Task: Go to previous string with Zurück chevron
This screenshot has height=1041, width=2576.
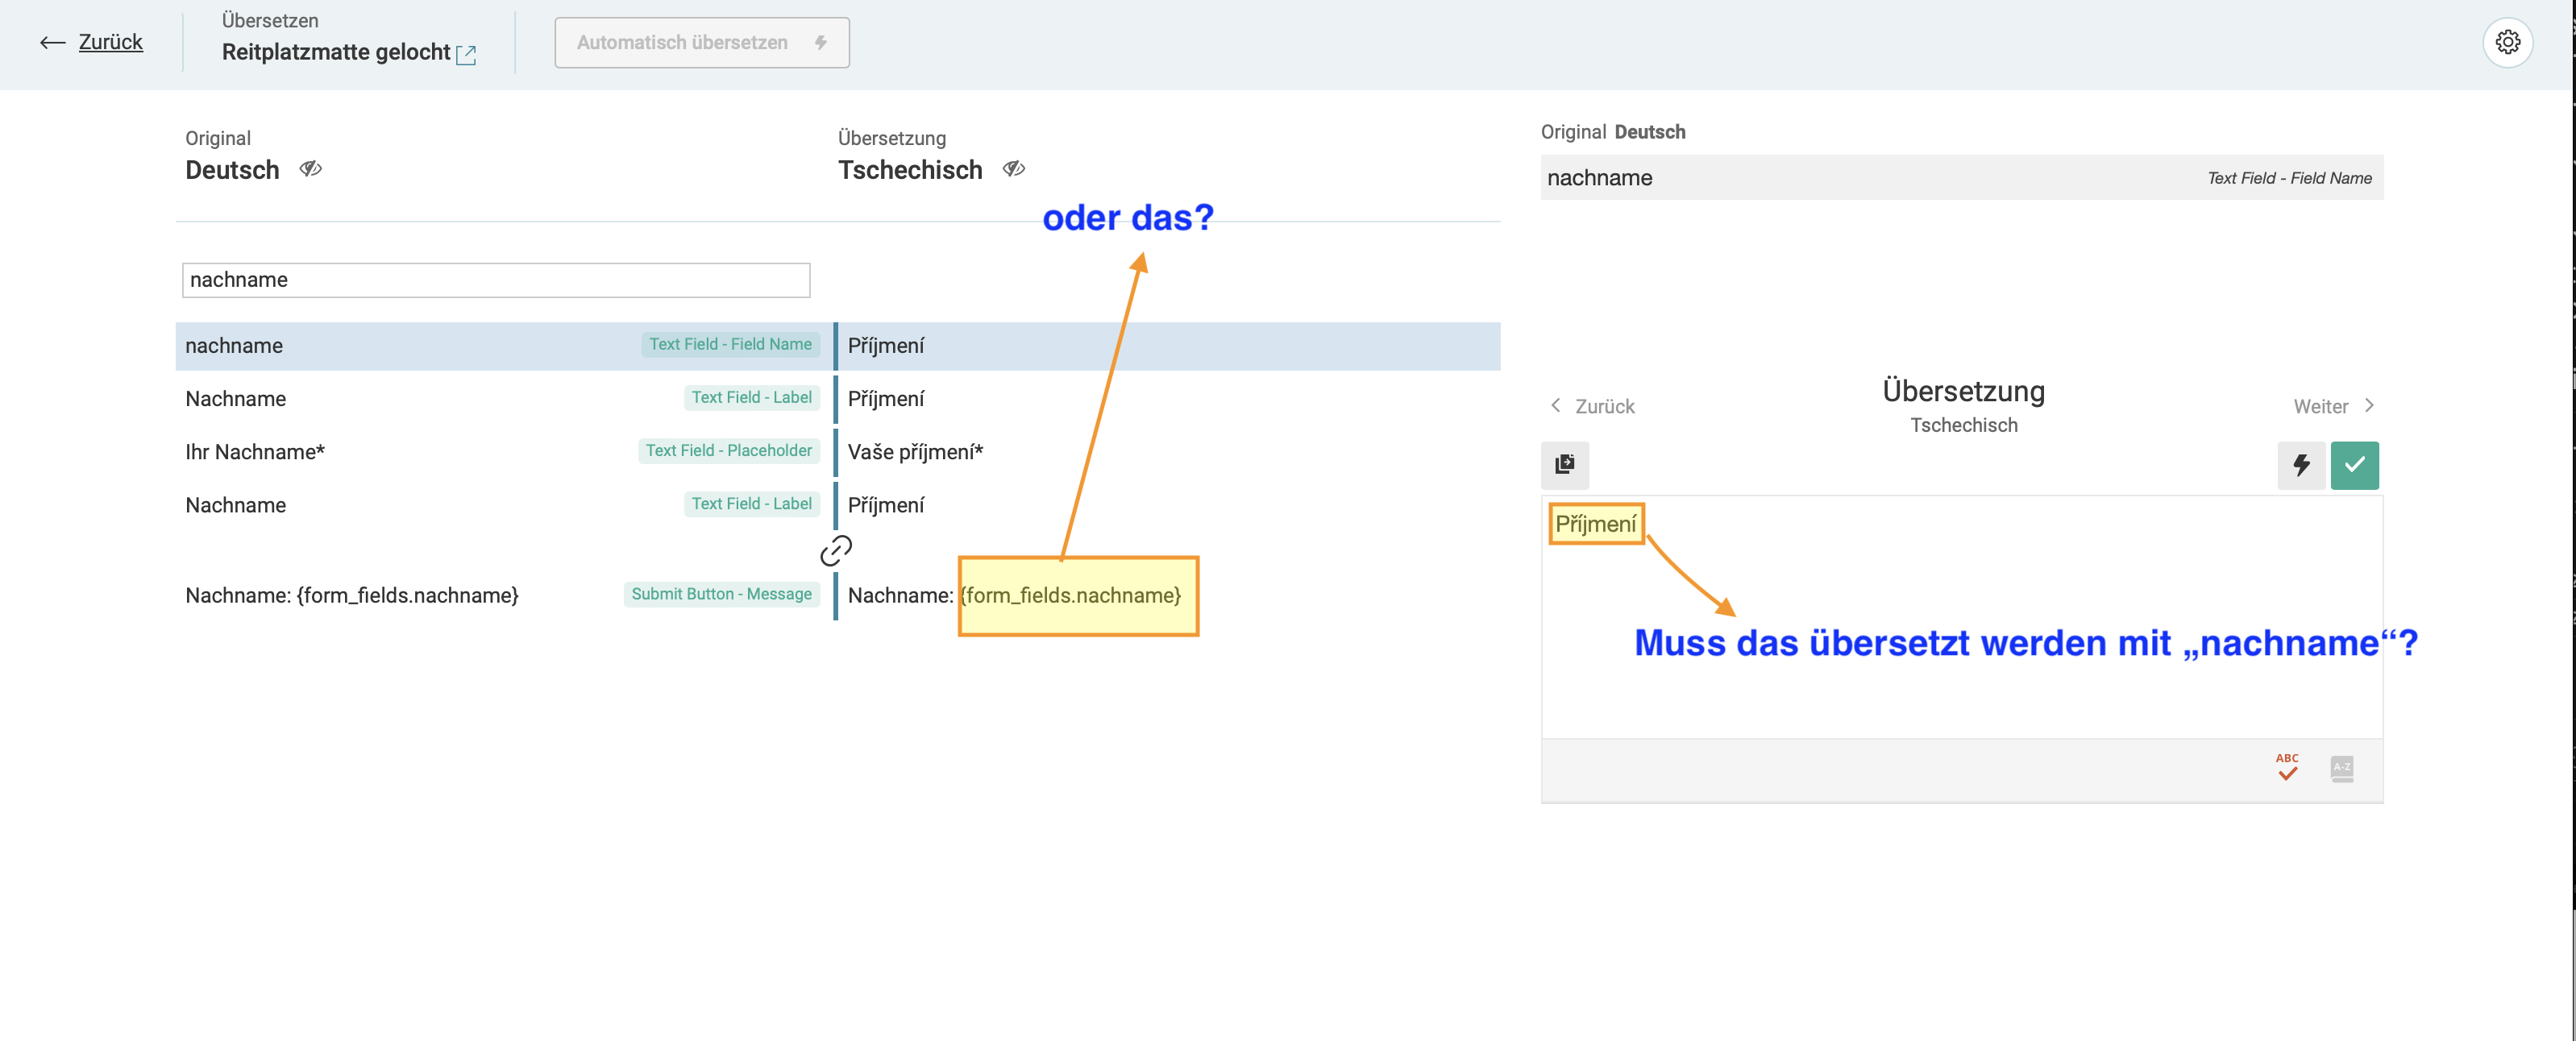Action: tap(1555, 405)
